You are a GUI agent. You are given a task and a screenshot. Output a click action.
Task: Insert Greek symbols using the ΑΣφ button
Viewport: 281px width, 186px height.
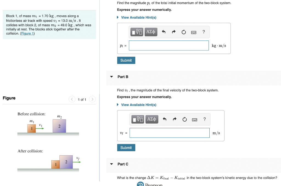pos(151,32)
